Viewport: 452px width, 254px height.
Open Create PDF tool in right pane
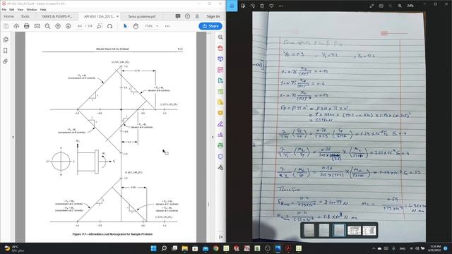pyautogui.click(x=220, y=48)
